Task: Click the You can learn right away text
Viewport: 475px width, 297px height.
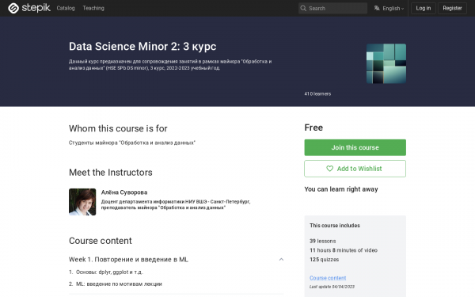Action: [341, 189]
